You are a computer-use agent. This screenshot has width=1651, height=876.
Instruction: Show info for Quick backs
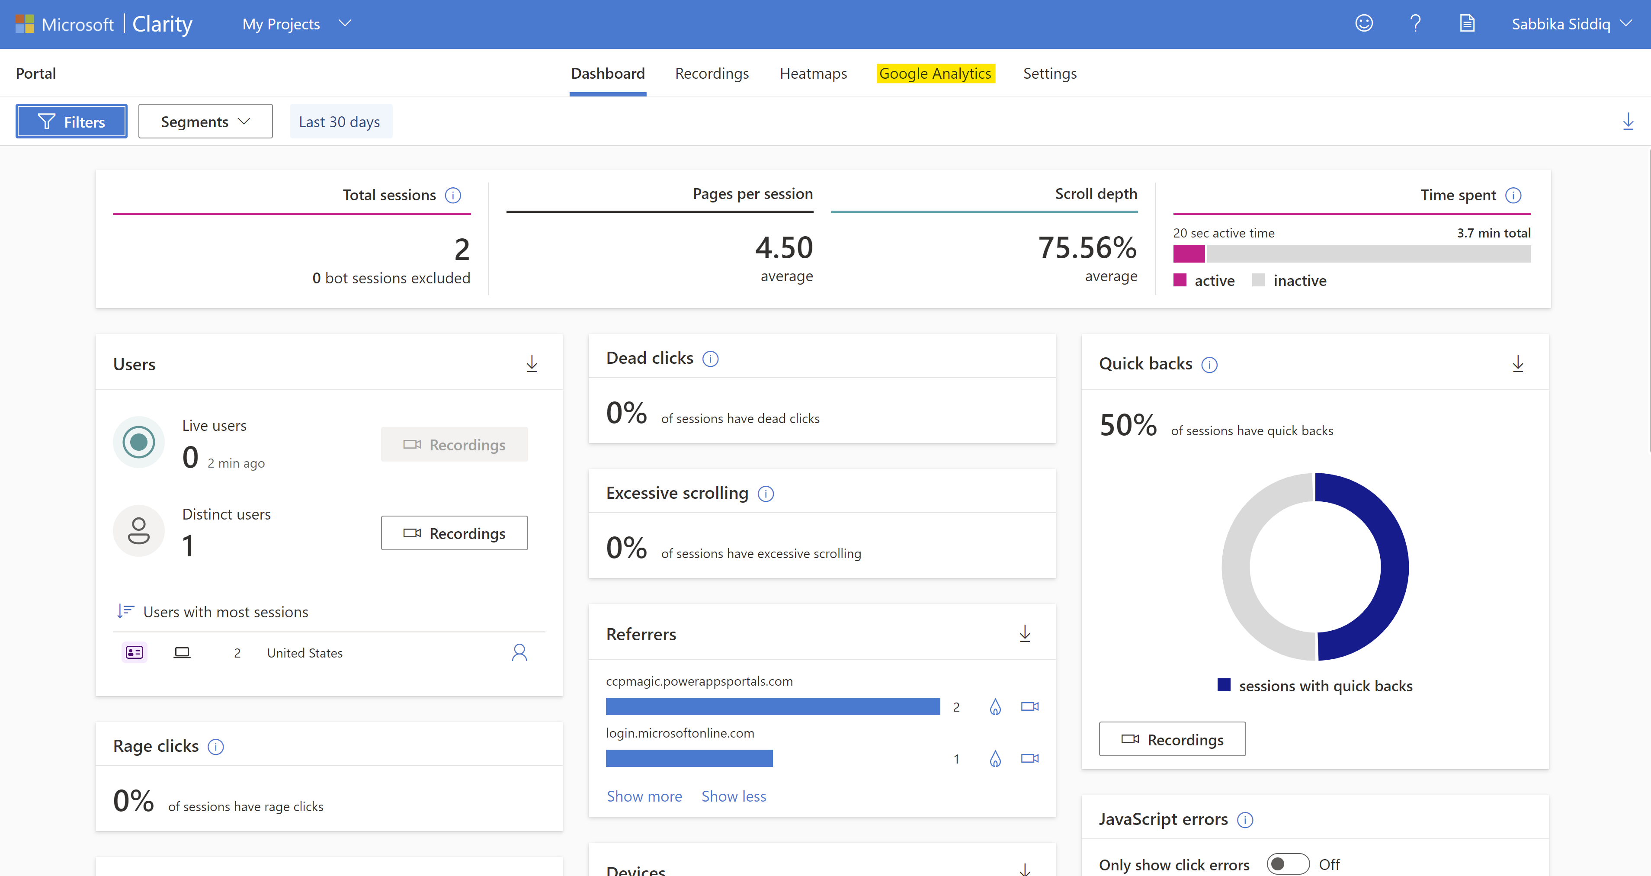(x=1209, y=365)
